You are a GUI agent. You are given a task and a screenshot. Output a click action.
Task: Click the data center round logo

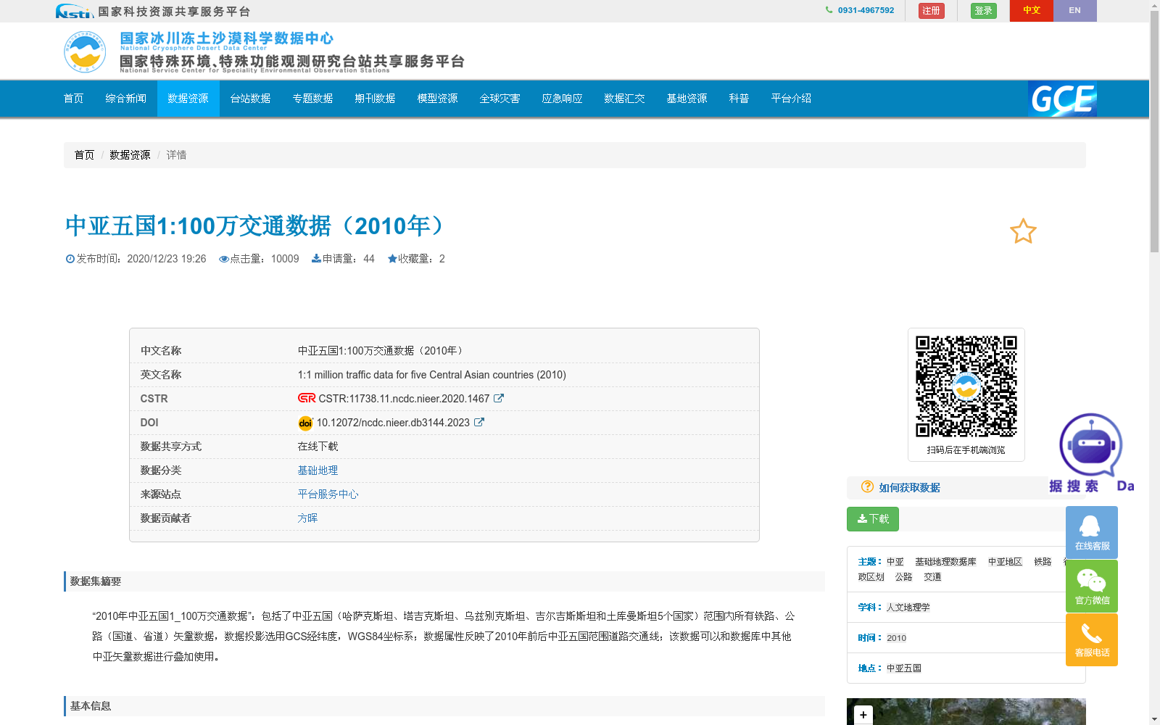coord(85,51)
